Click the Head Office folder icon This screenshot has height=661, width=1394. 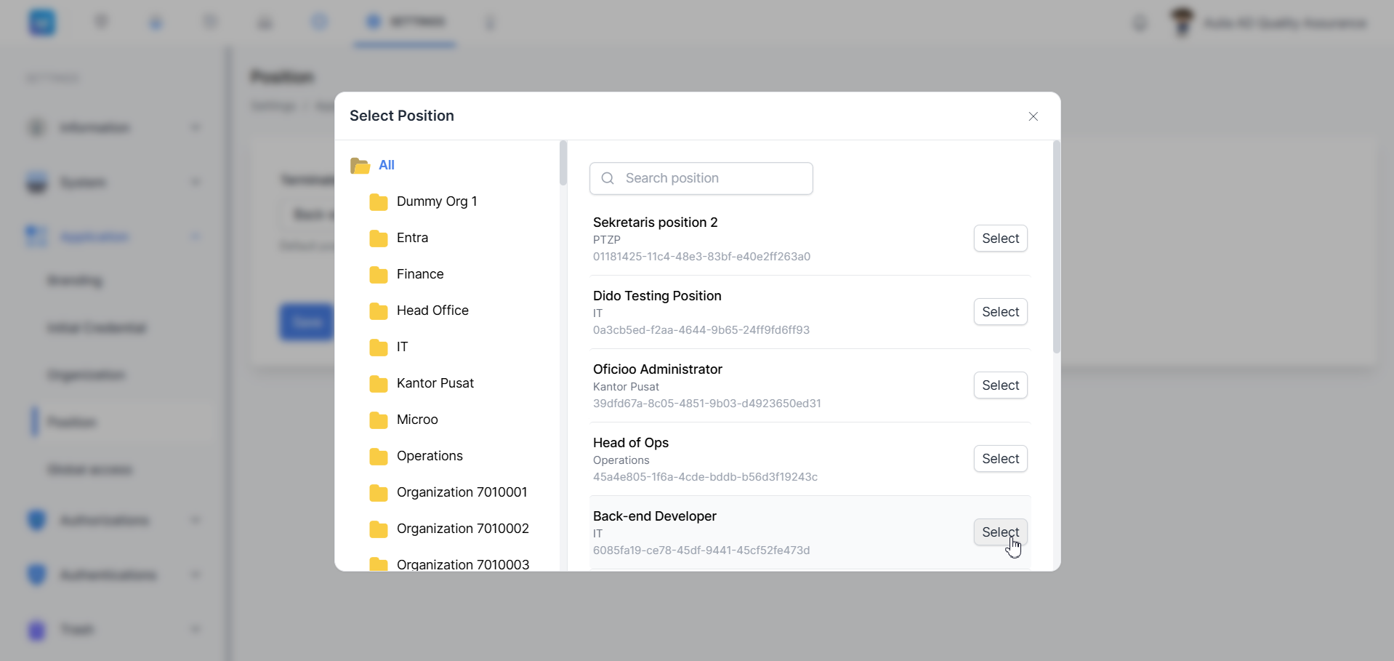pyautogui.click(x=379, y=311)
